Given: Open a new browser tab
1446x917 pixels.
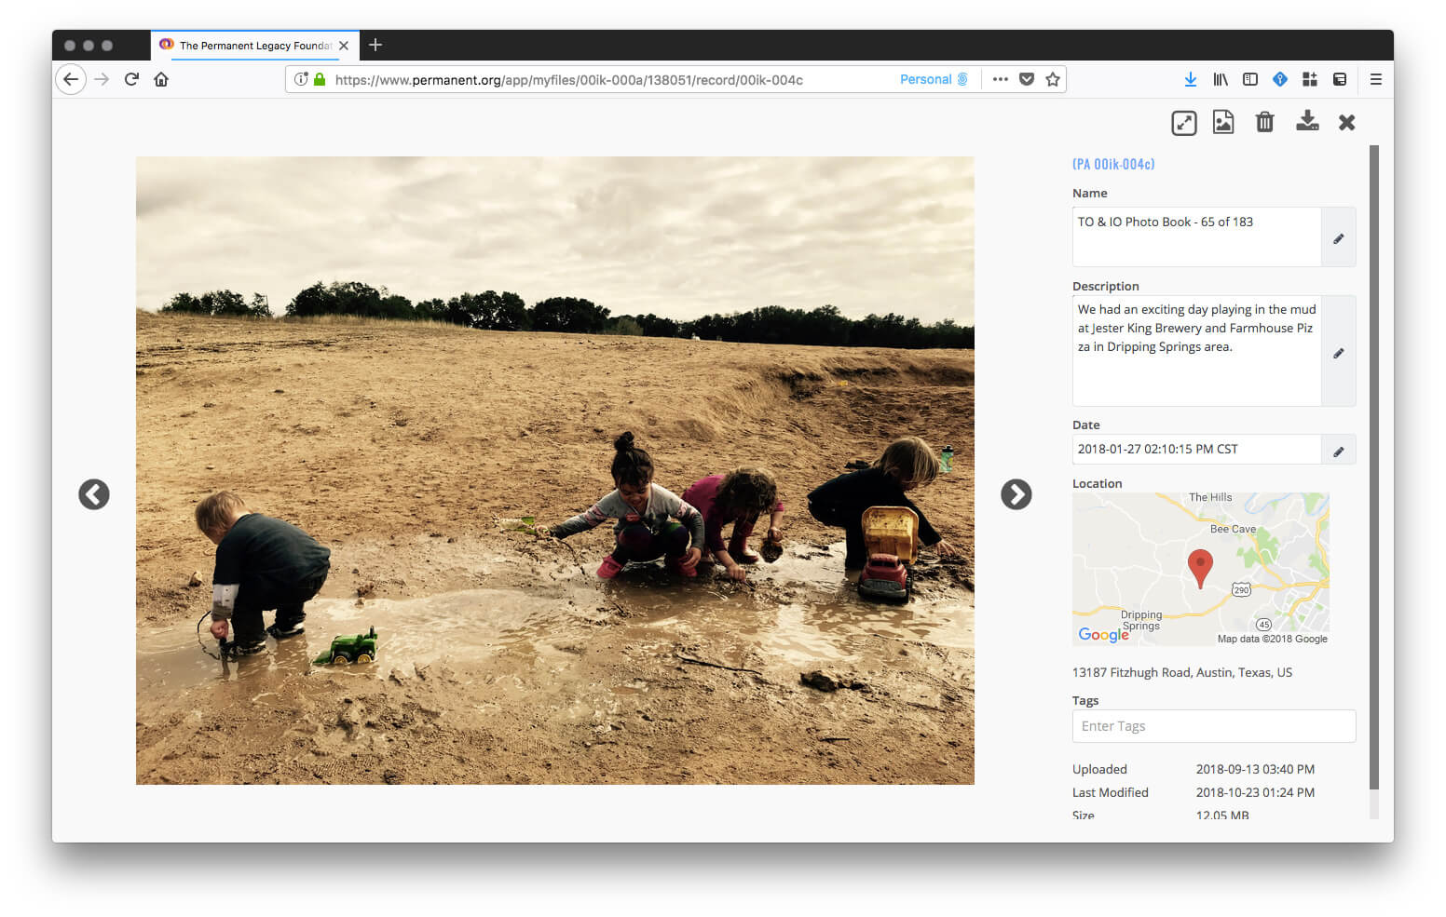Looking at the screenshot, I should coord(375,45).
